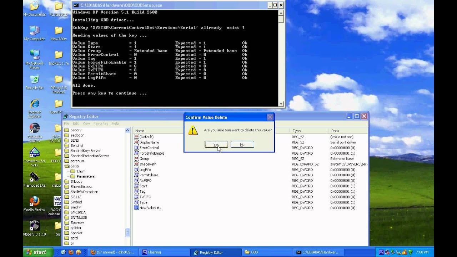Launch Internet Explorer from the desktop
Screen dimensions: 457x257
[x=35, y=108]
